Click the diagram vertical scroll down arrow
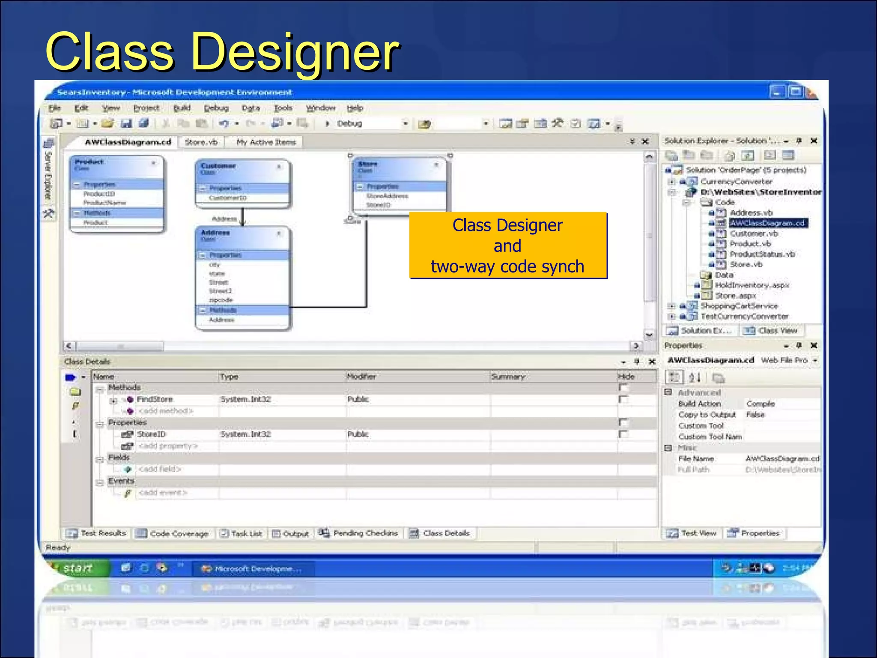The height and width of the screenshot is (658, 877). coord(650,335)
